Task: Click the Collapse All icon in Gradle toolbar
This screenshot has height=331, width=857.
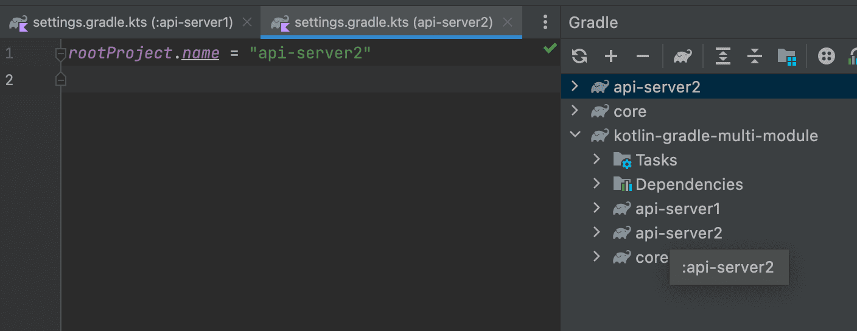Action: [x=754, y=57]
